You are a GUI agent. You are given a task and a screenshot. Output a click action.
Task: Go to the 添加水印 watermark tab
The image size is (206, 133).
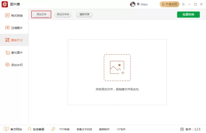click(14, 65)
